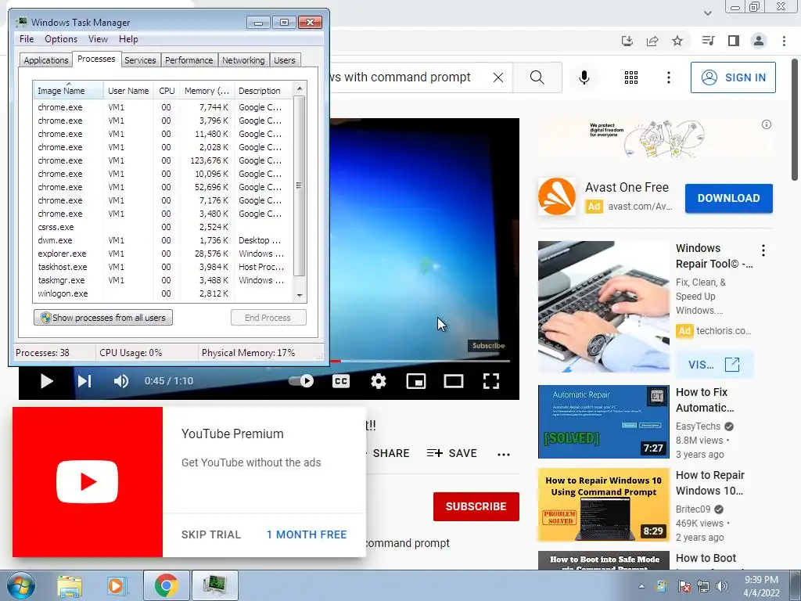
Task: Select the taskmgr.exe process row
Action: (x=163, y=280)
